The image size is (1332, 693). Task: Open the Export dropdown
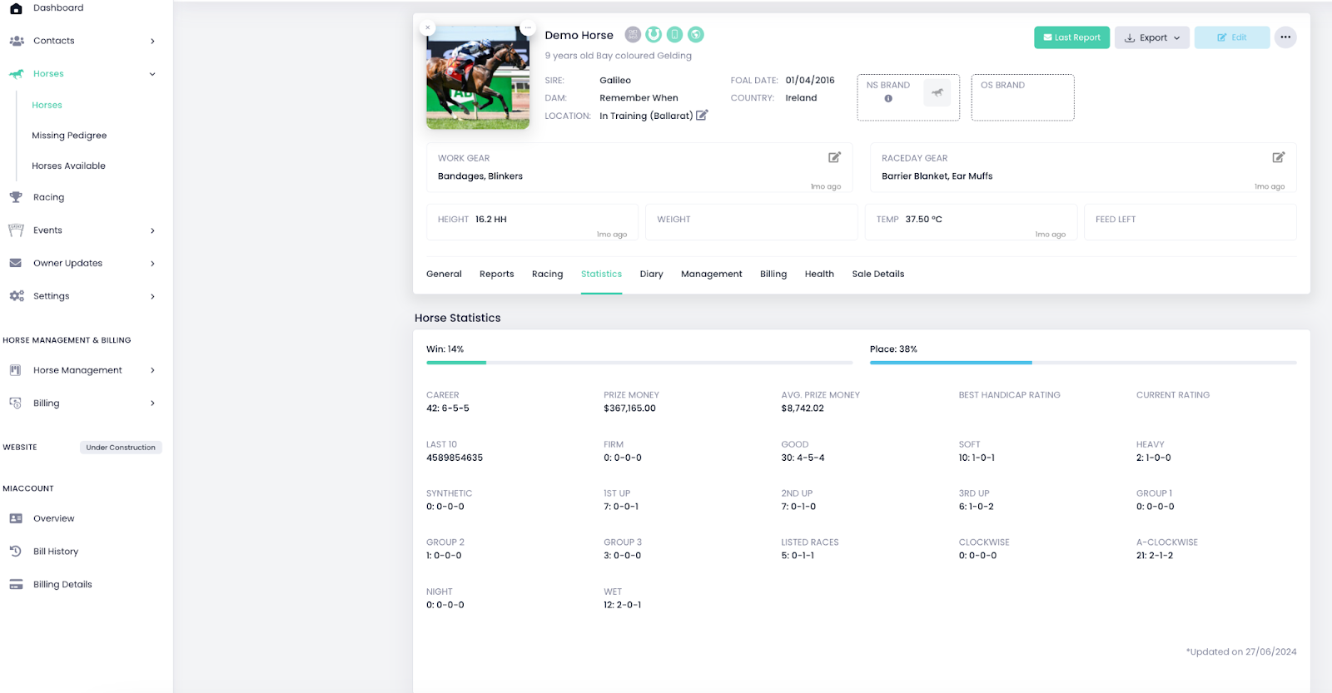coord(1152,37)
